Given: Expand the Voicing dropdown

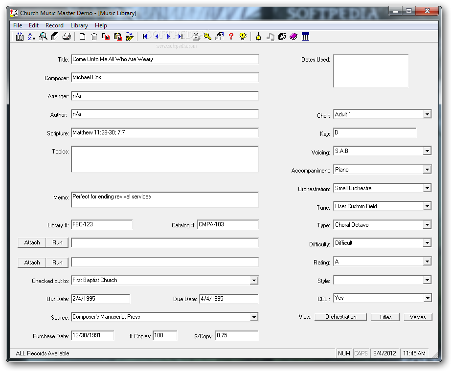Looking at the screenshot, I should pos(427,151).
